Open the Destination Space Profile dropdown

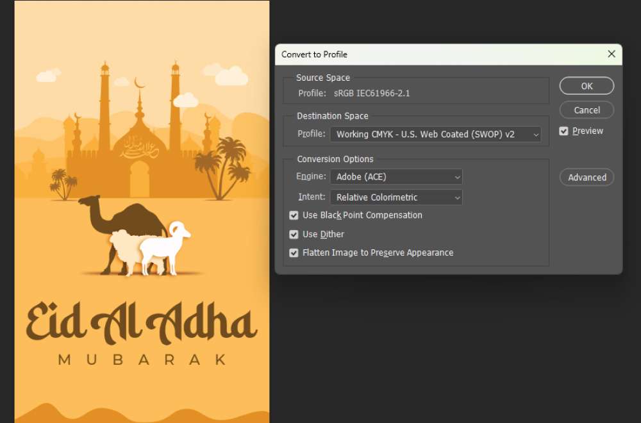pos(435,135)
